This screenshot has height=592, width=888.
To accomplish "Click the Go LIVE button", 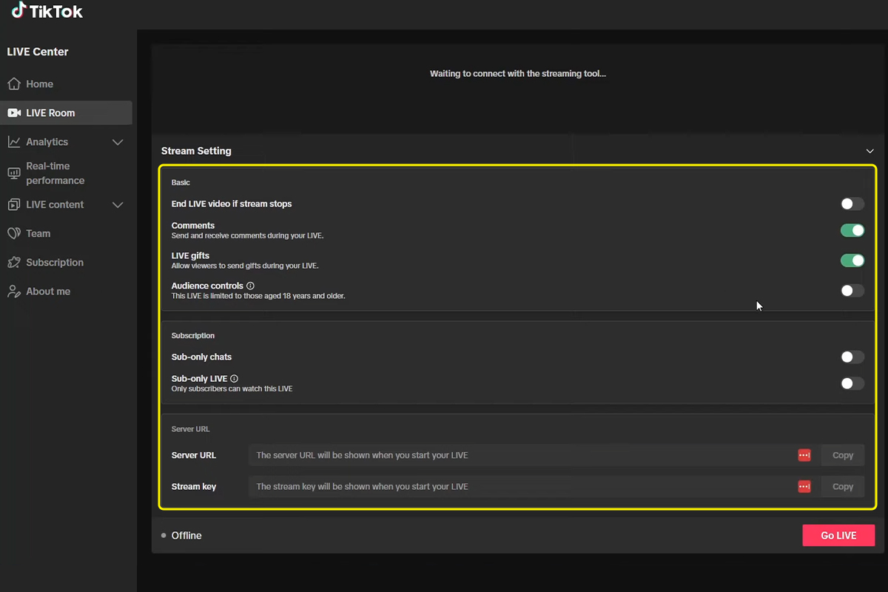I will 838,536.
